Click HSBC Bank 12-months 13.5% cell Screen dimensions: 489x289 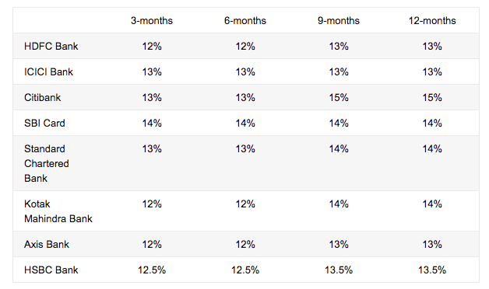tap(432, 270)
